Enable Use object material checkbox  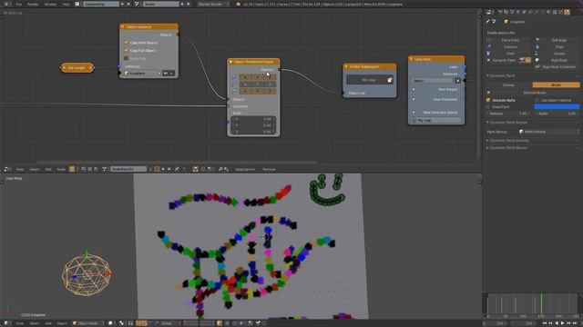(537, 100)
